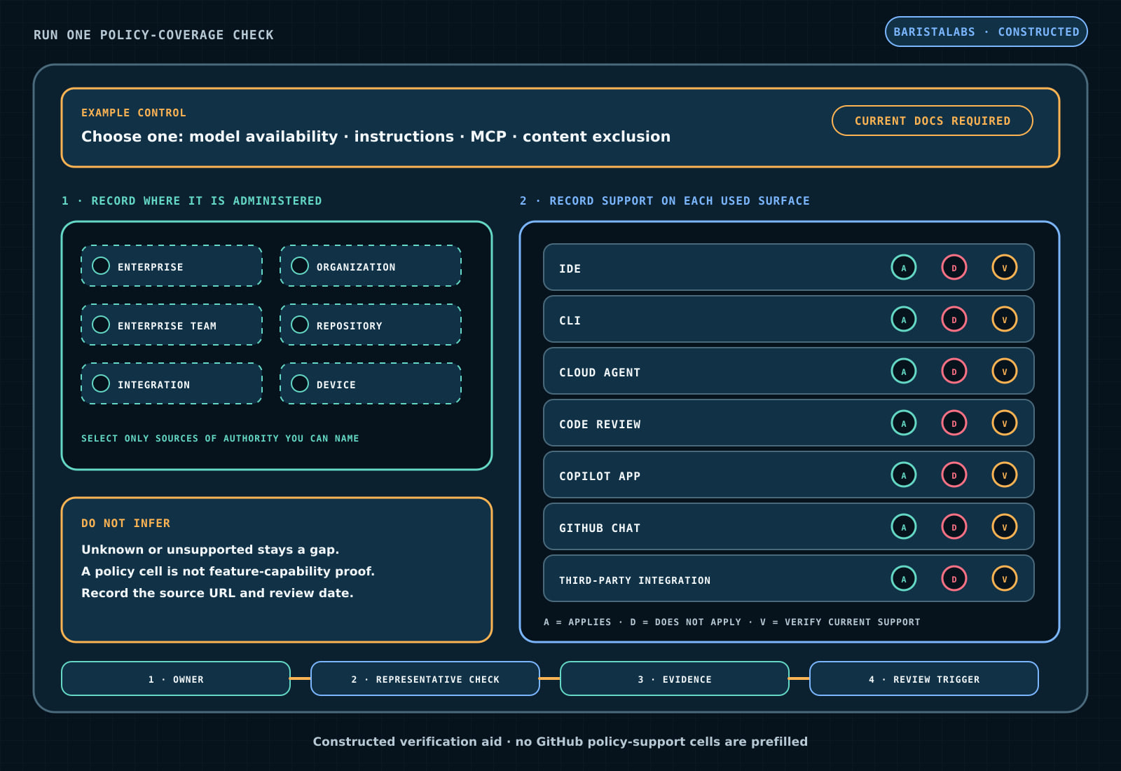Screen dimensions: 1121x771
Task: Click 'Record where it is administered' heading
Action: coord(192,200)
